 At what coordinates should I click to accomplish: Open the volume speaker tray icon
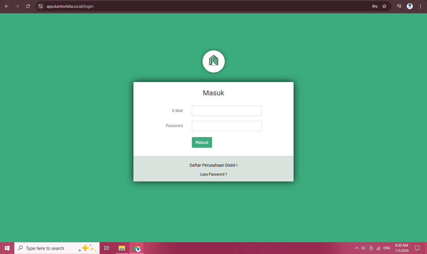point(364,248)
